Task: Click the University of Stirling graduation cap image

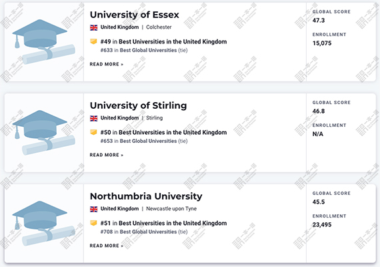Action: (x=44, y=133)
